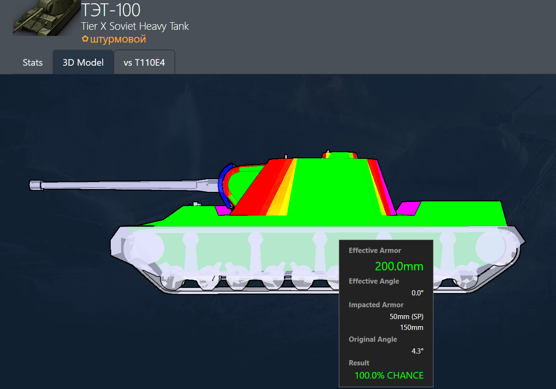Click the 100.0% CHANCE result text
This screenshot has height=389, width=556.
point(389,375)
